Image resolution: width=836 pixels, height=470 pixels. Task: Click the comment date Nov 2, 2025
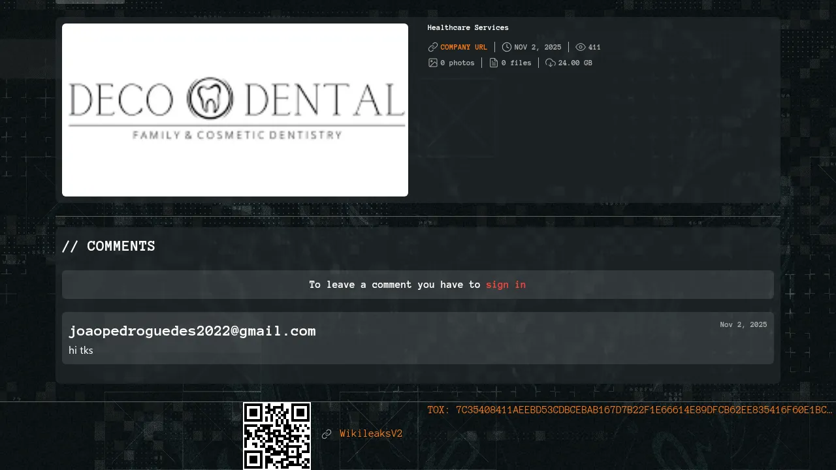(x=743, y=324)
